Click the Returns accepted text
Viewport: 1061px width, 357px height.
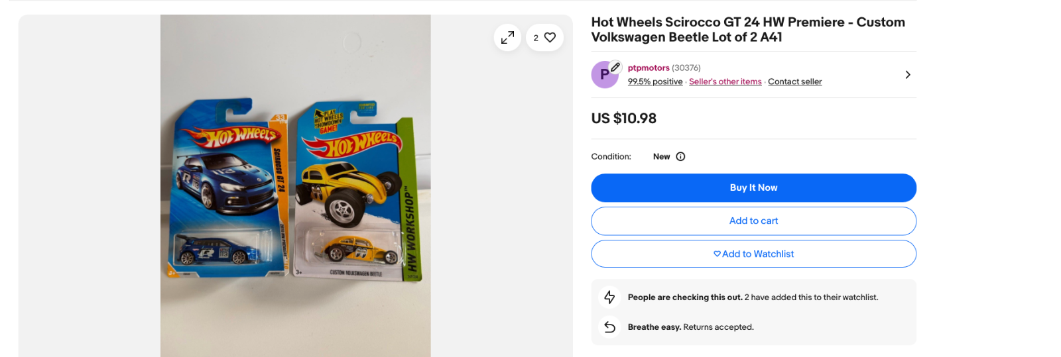(x=718, y=327)
